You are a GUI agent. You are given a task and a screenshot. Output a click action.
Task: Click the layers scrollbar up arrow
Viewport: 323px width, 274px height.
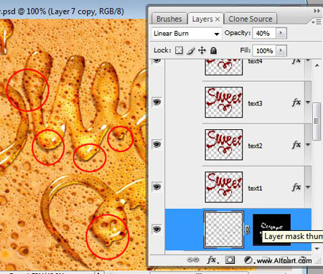click(317, 65)
